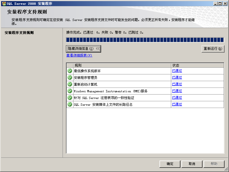Click the green check icon for WMI服务 row
The height and width of the screenshot is (172, 229).
point(70,91)
